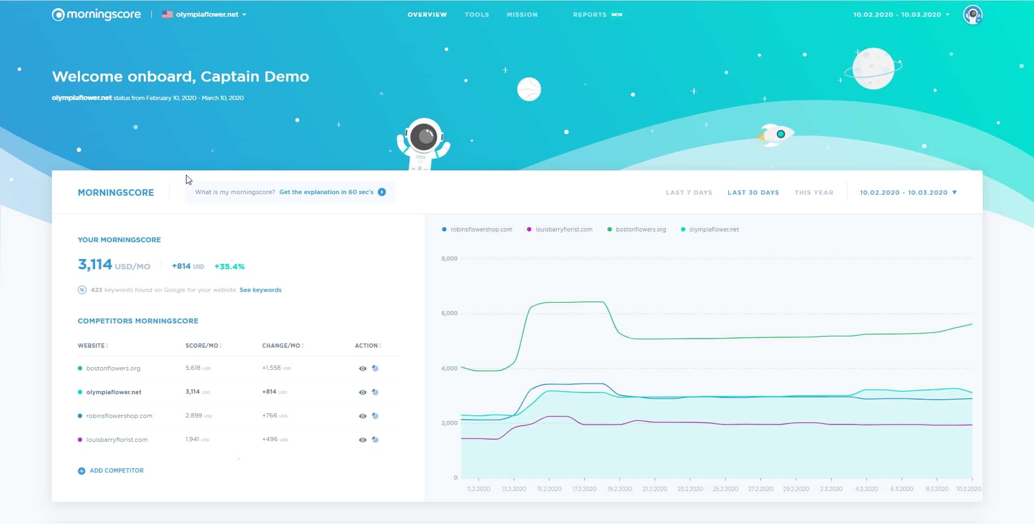Toggle bostonflowers.org series in chart legend

637,229
